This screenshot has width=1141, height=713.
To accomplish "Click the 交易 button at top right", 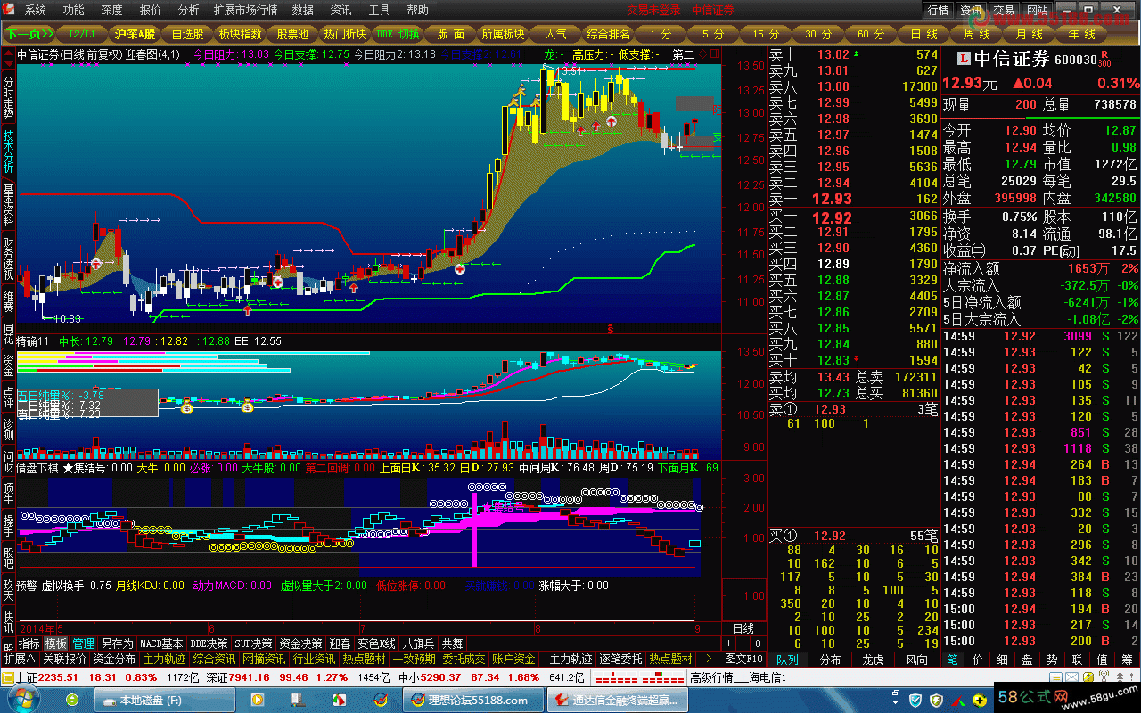I will (x=1004, y=10).
